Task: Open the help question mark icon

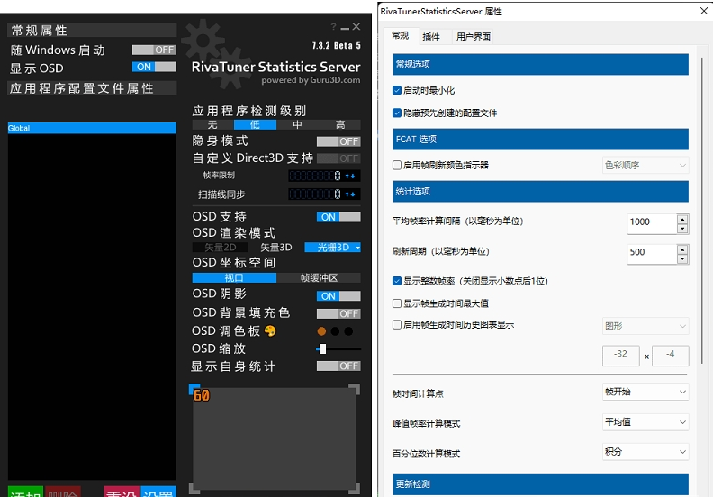Action: point(333,27)
